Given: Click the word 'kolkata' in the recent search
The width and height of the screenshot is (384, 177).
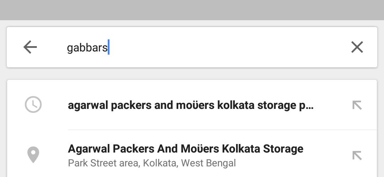Looking at the screenshot, I should [x=236, y=105].
